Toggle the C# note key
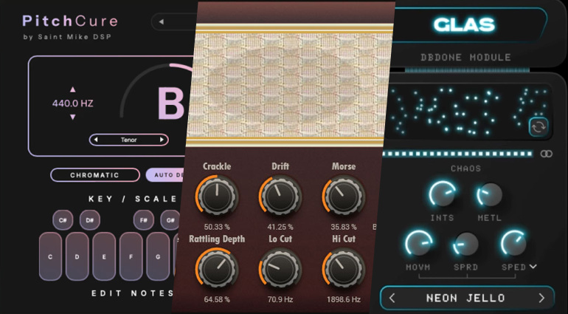 click(x=63, y=220)
